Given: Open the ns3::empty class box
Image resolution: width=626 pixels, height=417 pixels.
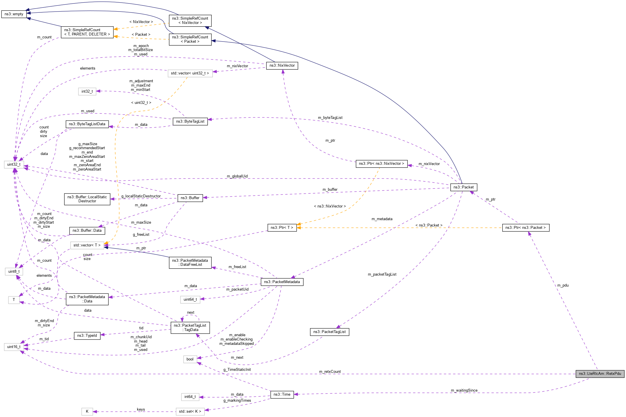Looking at the screenshot, I should 14,14.
